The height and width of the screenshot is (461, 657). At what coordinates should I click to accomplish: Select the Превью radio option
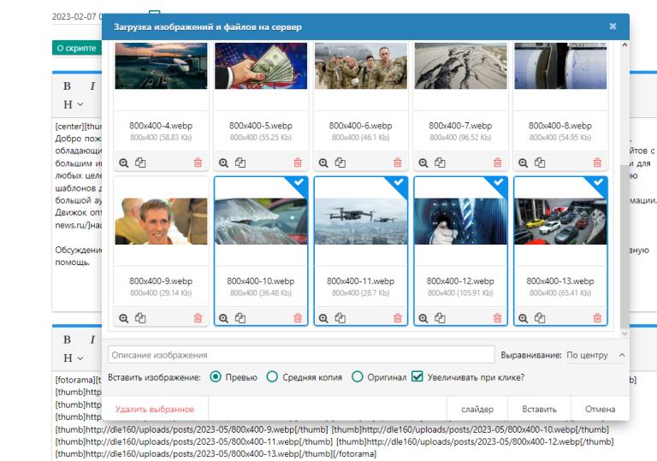click(216, 377)
